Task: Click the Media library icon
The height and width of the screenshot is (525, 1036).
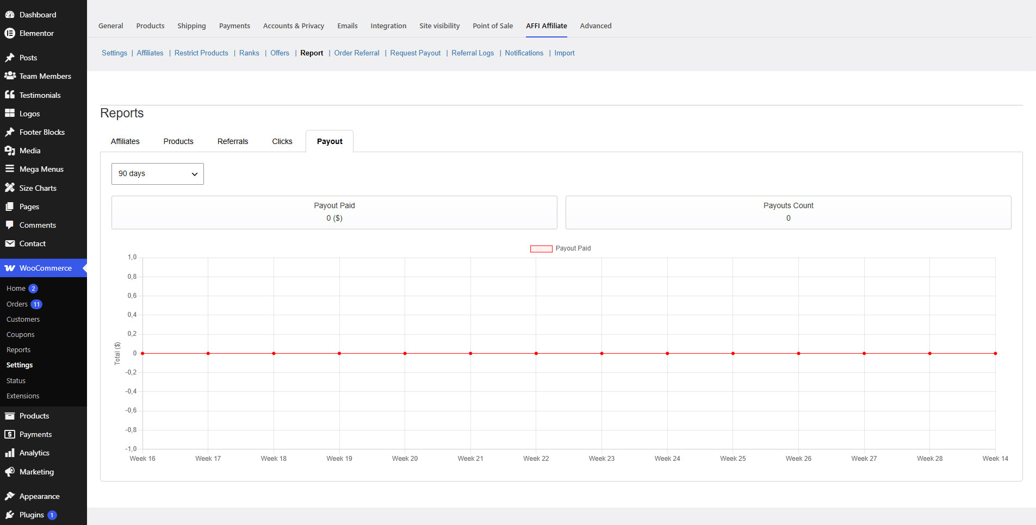Action: [x=10, y=151]
